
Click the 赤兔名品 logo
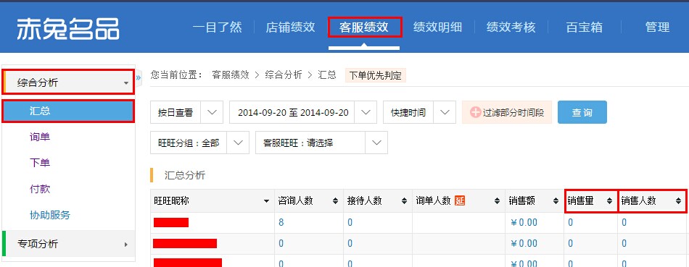pyautogui.click(x=68, y=28)
